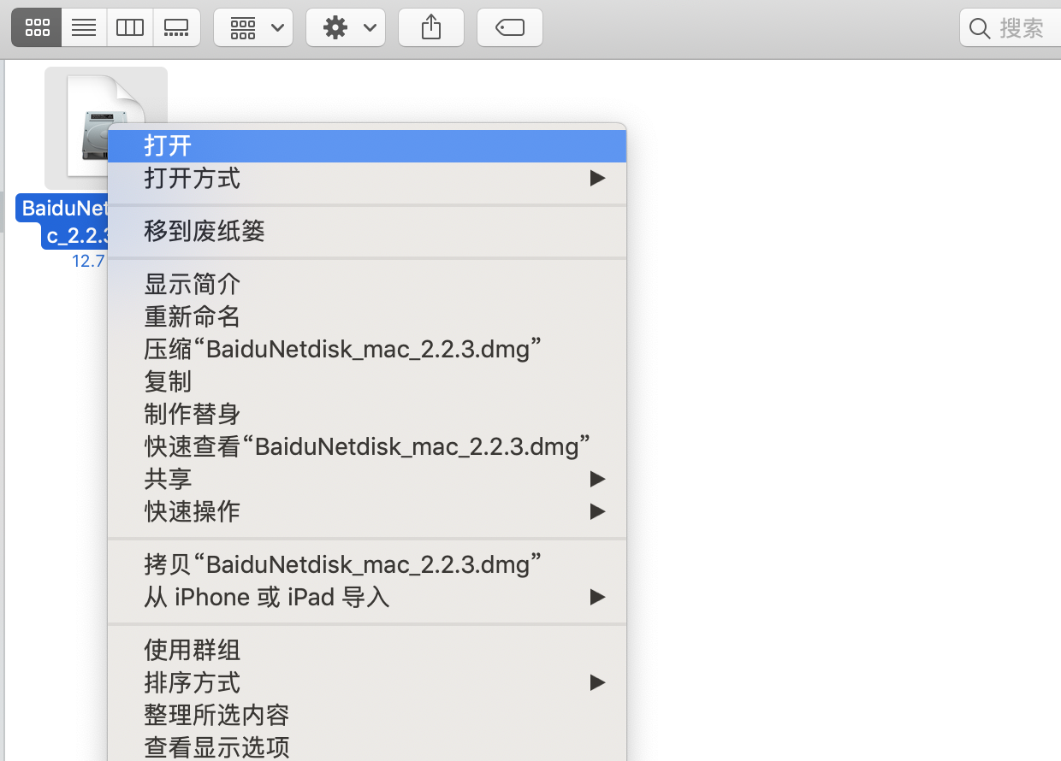Click the 12.7 file size label

89,261
